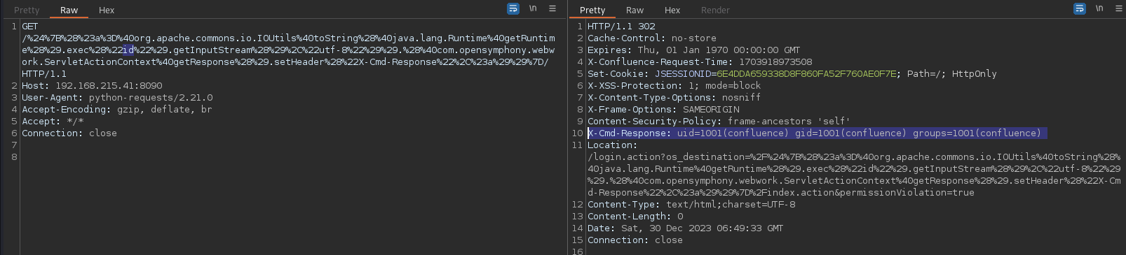
Task: Click the Date: Sat, 30 Dec 2023 header
Action: tap(685, 228)
